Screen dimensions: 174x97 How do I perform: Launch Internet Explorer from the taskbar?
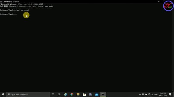point(66,94)
